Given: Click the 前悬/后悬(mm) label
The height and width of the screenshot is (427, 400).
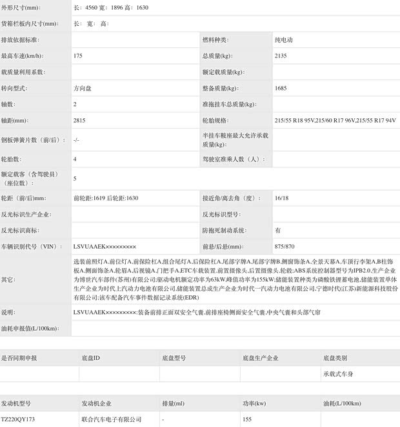Looking at the screenshot, I should 223,247.
